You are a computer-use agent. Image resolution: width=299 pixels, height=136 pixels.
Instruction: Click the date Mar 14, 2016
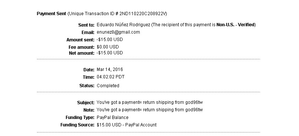(110, 69)
